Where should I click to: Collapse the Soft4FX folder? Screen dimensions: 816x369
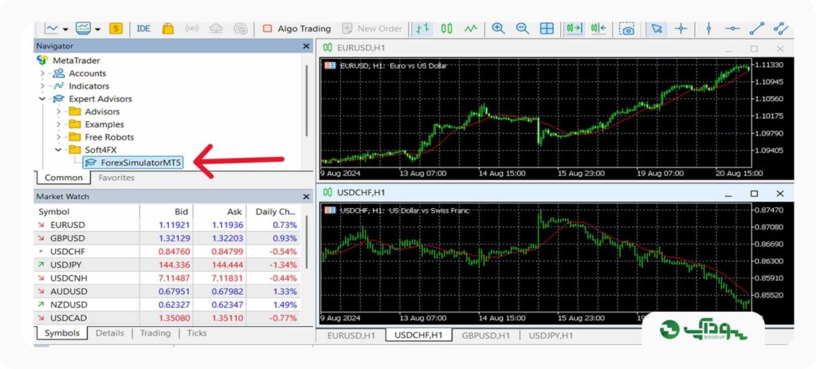59,150
